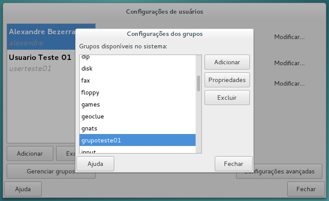This screenshot has height=201, width=329.
Task: Click the group list scrollbar thumb
Action: tap(198, 83)
